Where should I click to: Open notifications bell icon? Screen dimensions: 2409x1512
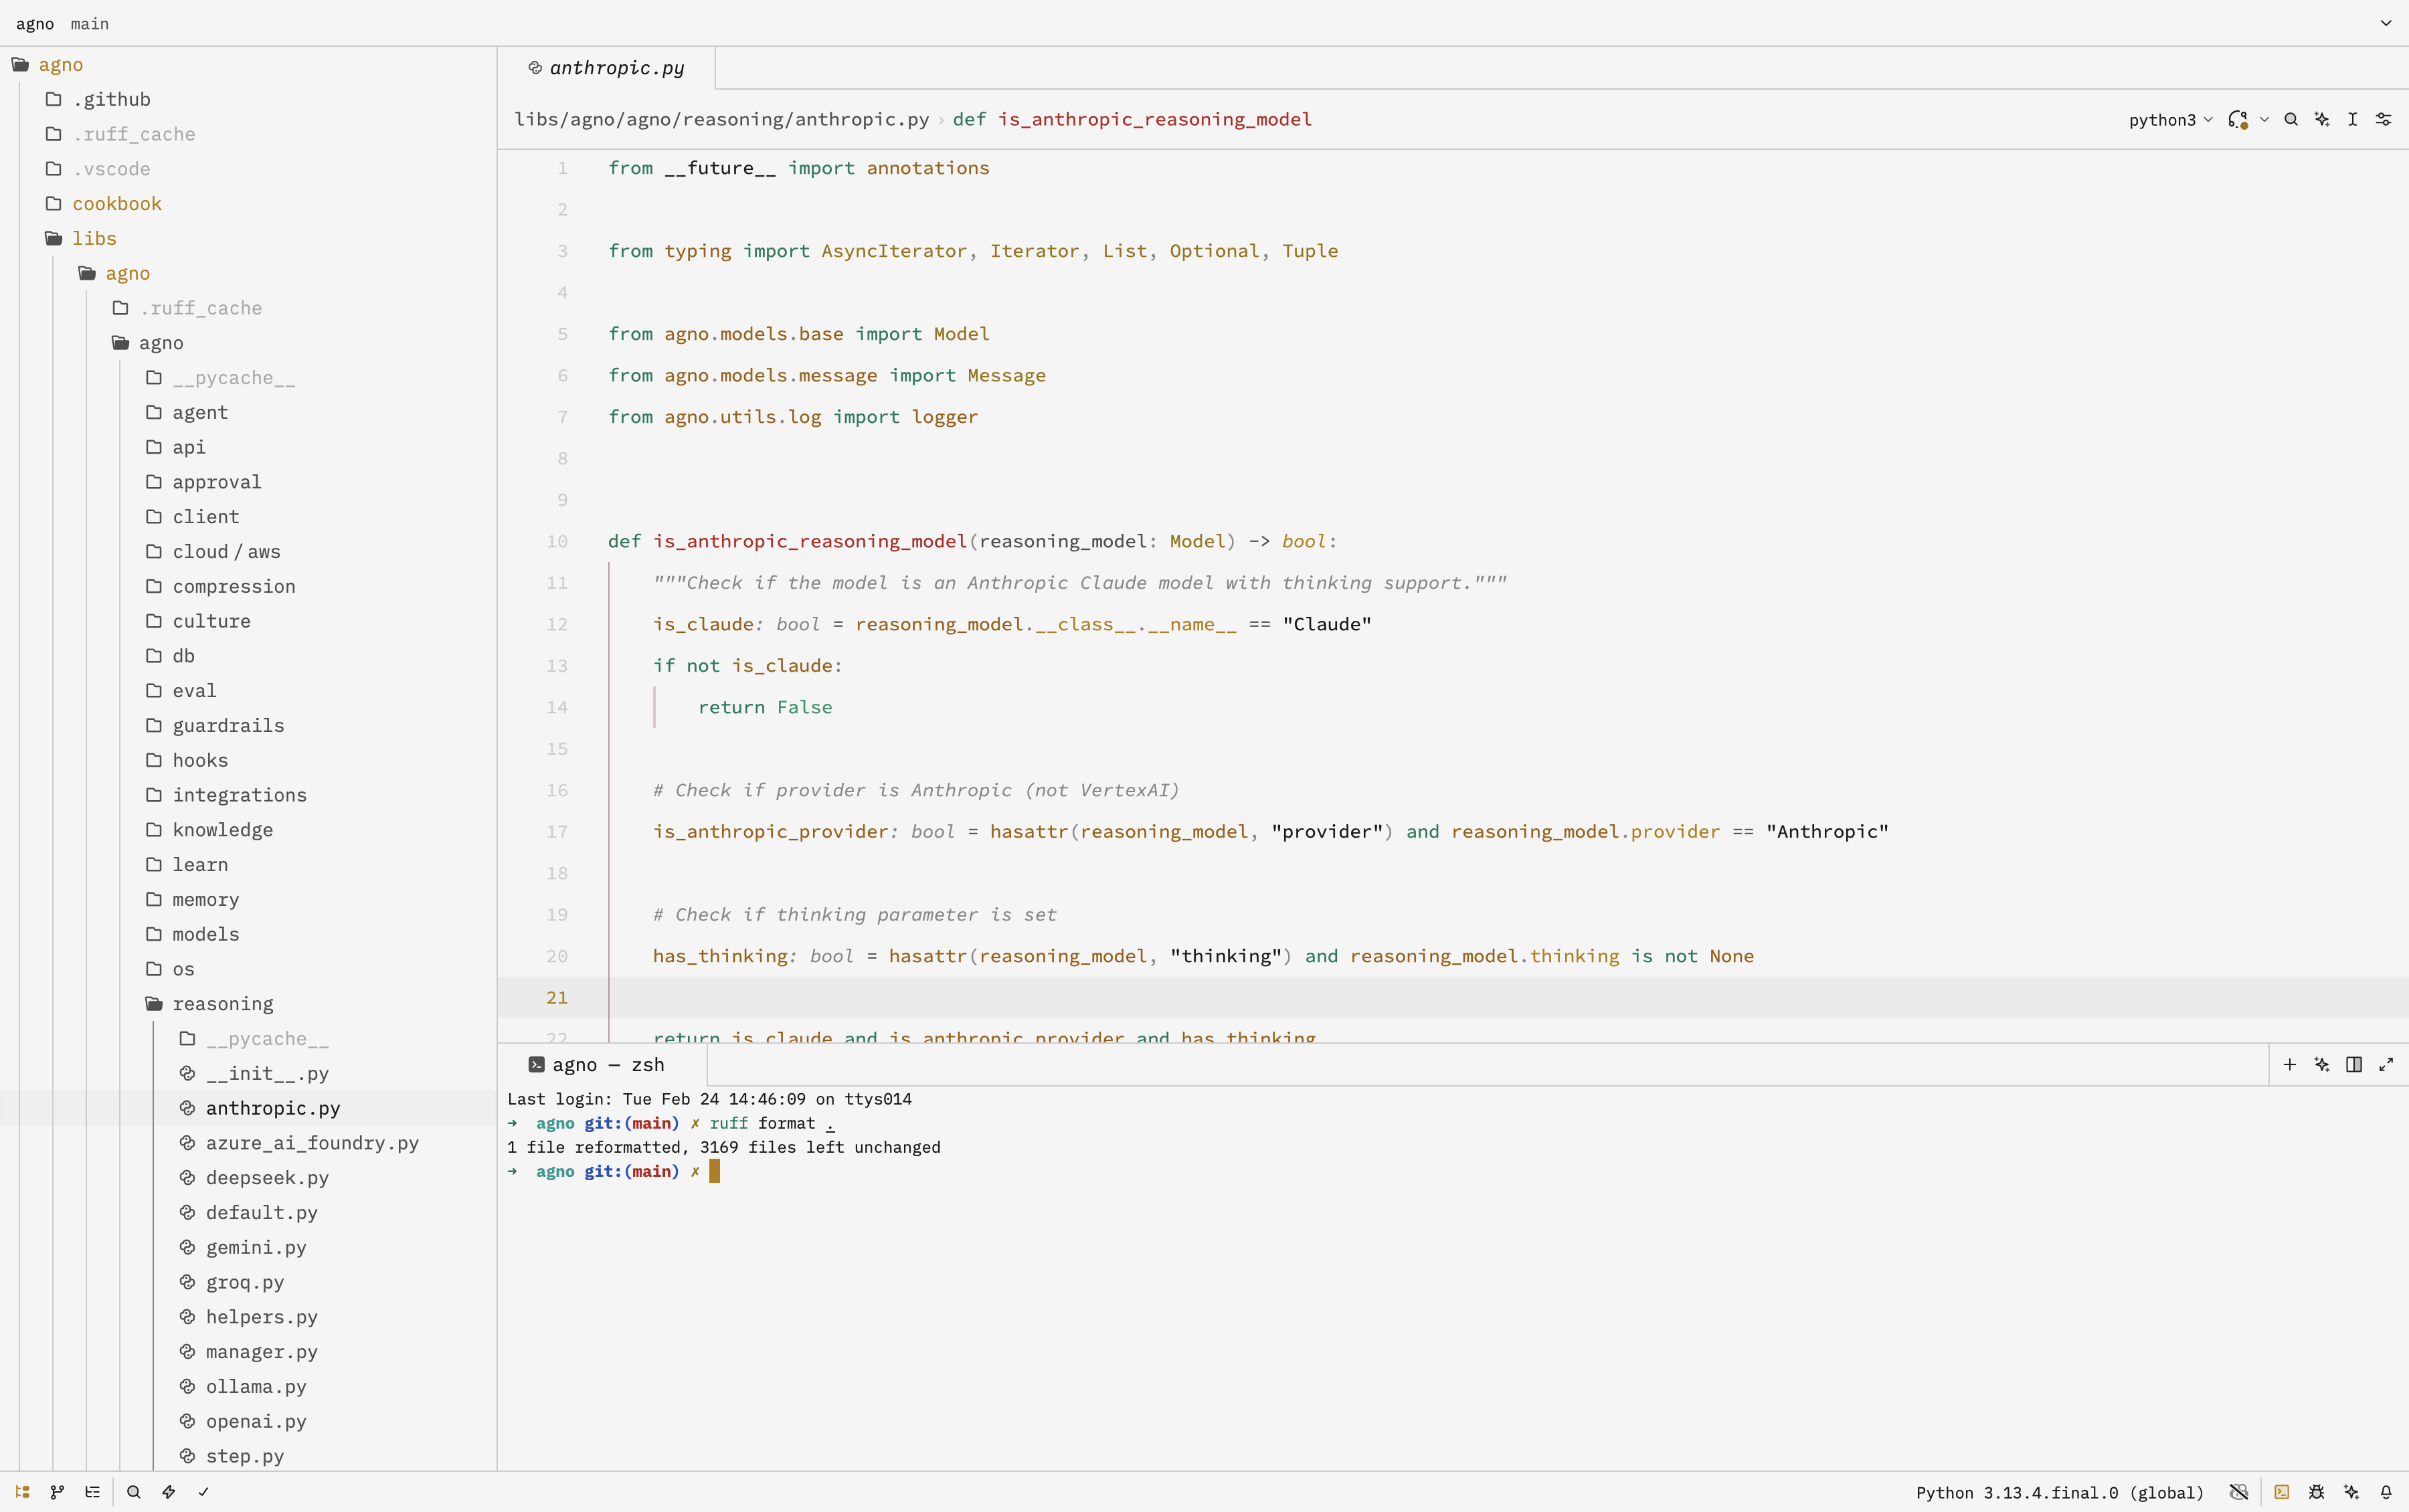[2386, 1492]
